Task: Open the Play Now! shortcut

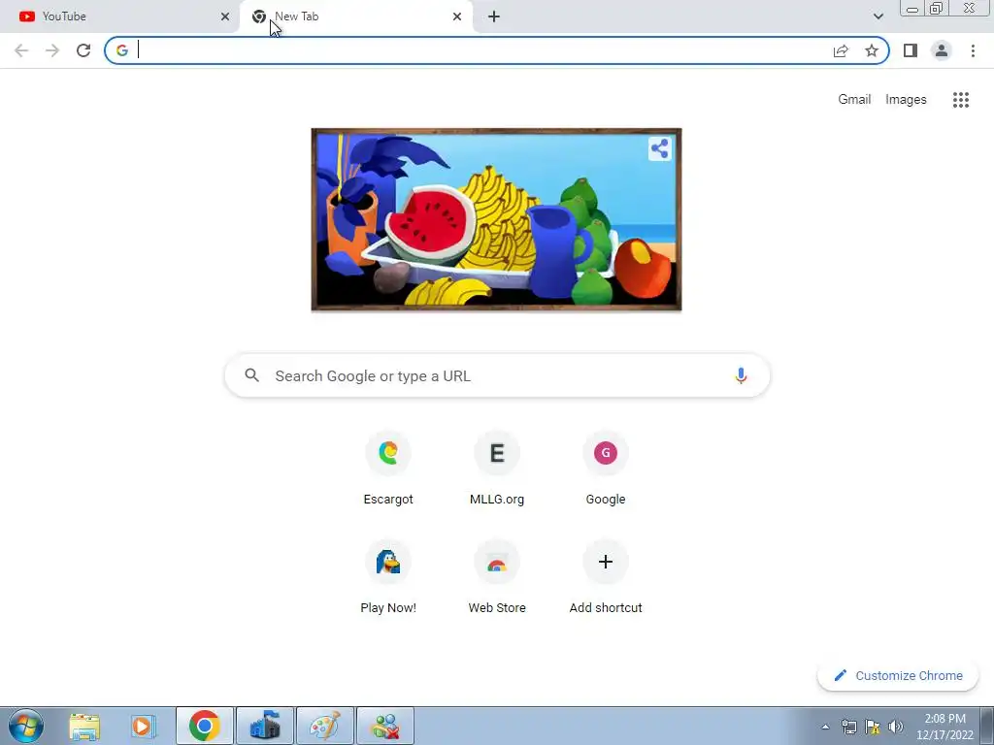Action: click(x=388, y=578)
